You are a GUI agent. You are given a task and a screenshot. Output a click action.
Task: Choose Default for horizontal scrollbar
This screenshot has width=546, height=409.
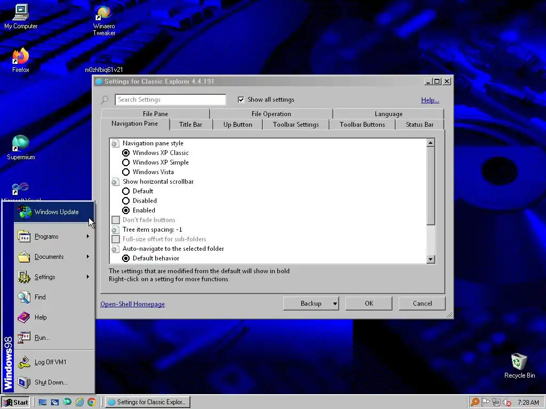coord(126,191)
